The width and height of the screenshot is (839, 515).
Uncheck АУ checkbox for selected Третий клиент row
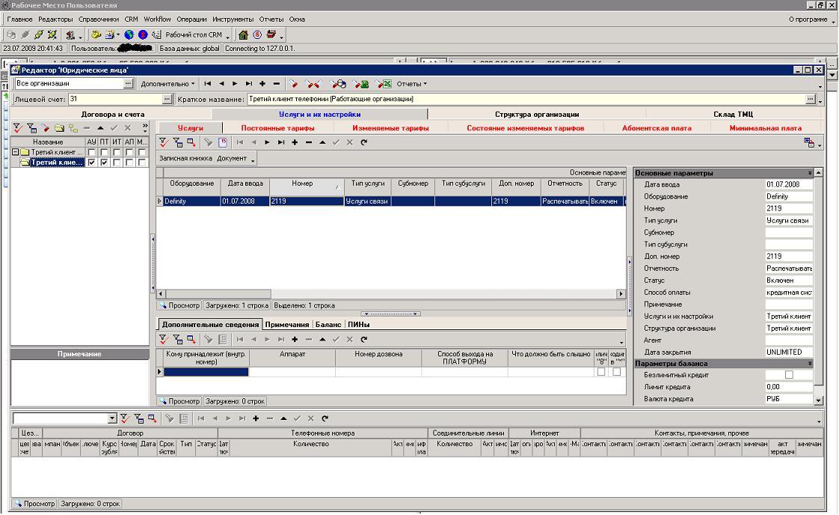click(91, 162)
